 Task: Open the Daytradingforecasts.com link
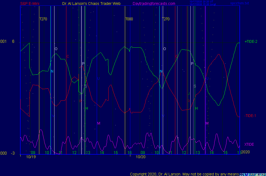coord(154,4)
